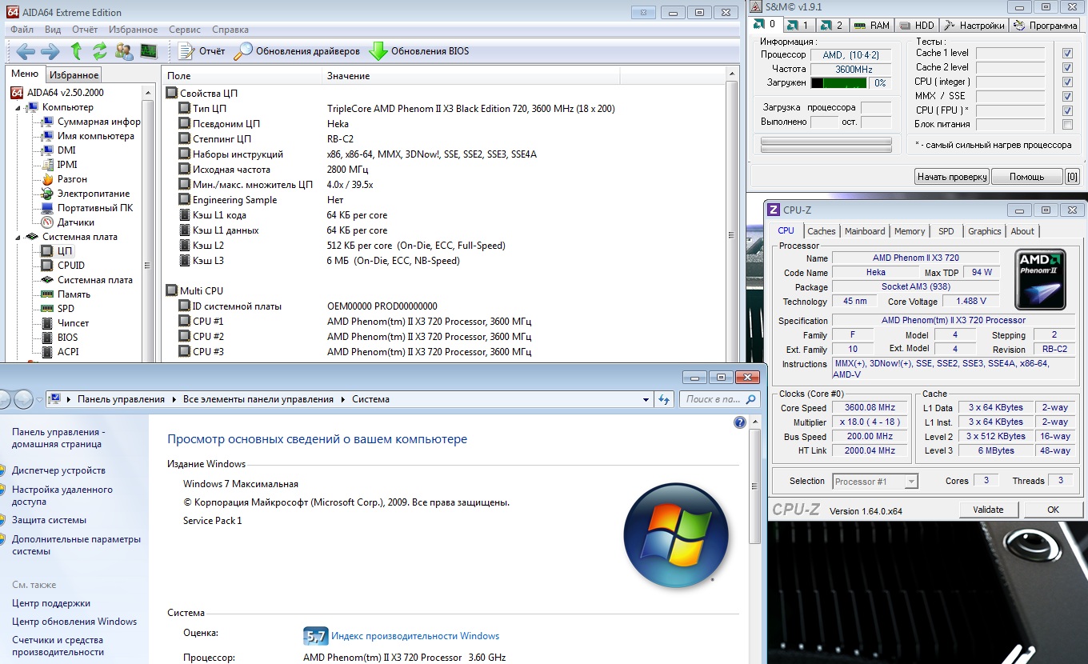Click the blue help icon in System window
Image resolution: width=1088 pixels, height=664 pixels.
pos(740,422)
